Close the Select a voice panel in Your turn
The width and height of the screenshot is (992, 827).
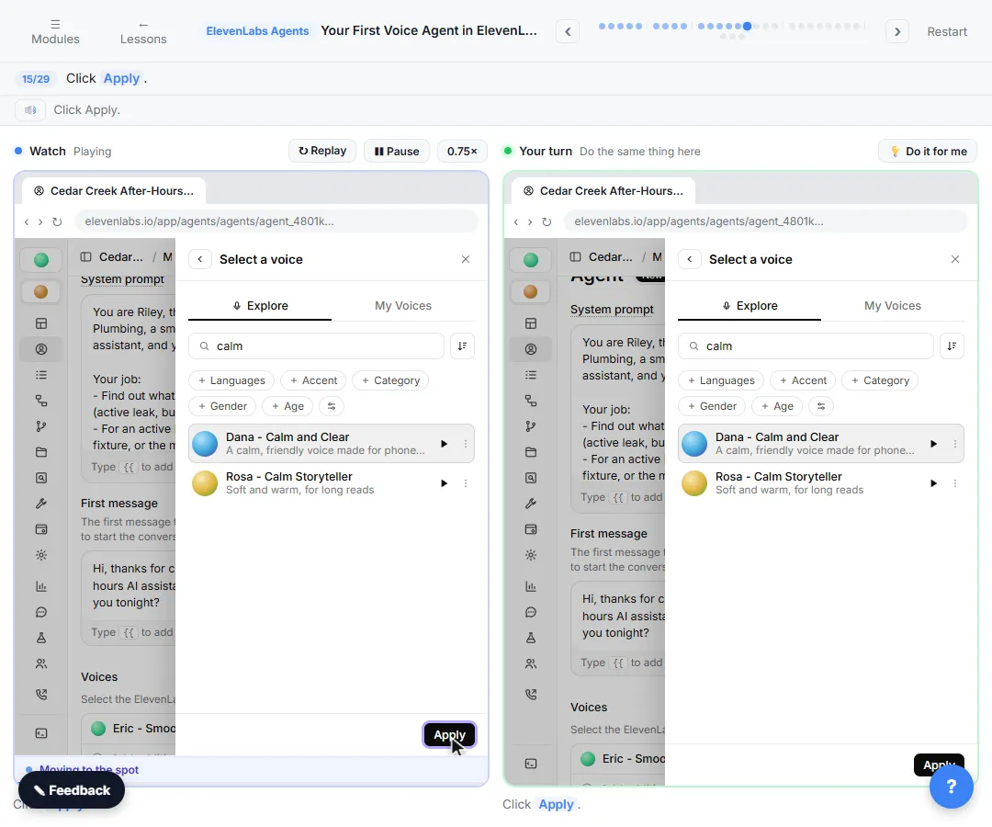point(955,259)
